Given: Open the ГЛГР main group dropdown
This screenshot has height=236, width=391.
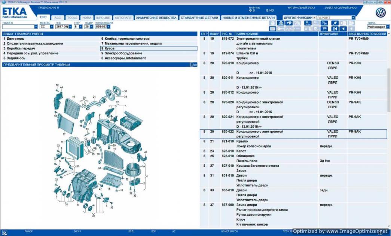Looking at the screenshot, I should (80, 27).
